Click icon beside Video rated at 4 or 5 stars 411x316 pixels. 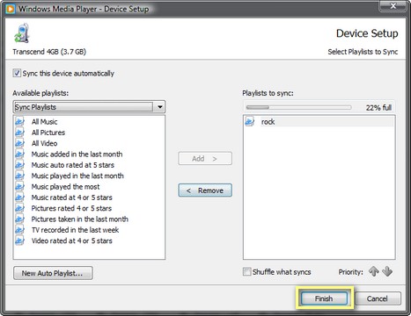pyautogui.click(x=19, y=241)
